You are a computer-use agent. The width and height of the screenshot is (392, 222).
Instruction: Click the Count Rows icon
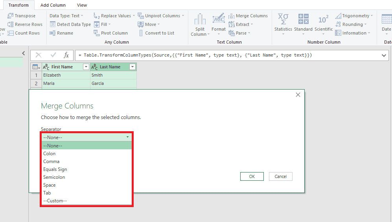click(10, 33)
